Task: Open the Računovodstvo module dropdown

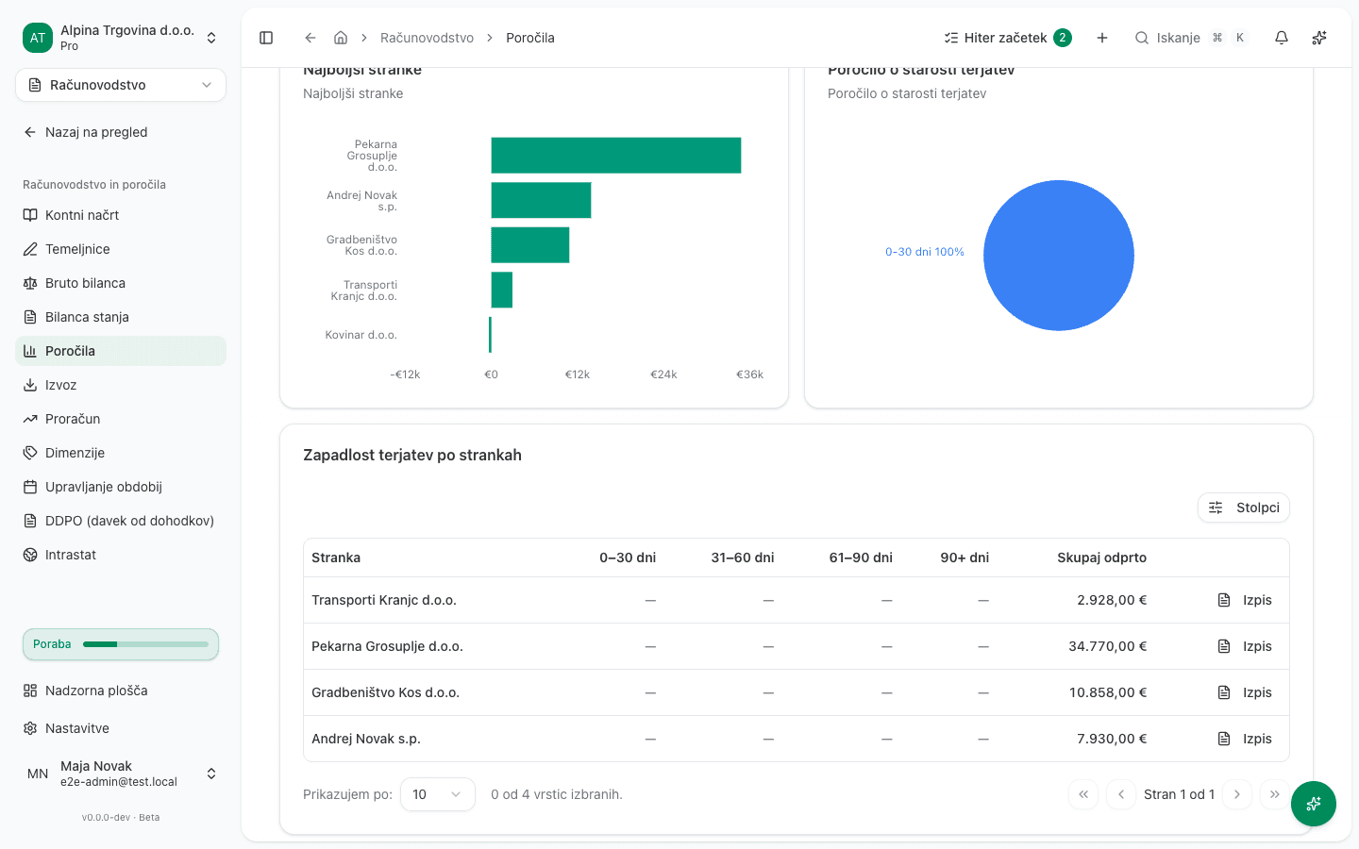Action: click(121, 85)
